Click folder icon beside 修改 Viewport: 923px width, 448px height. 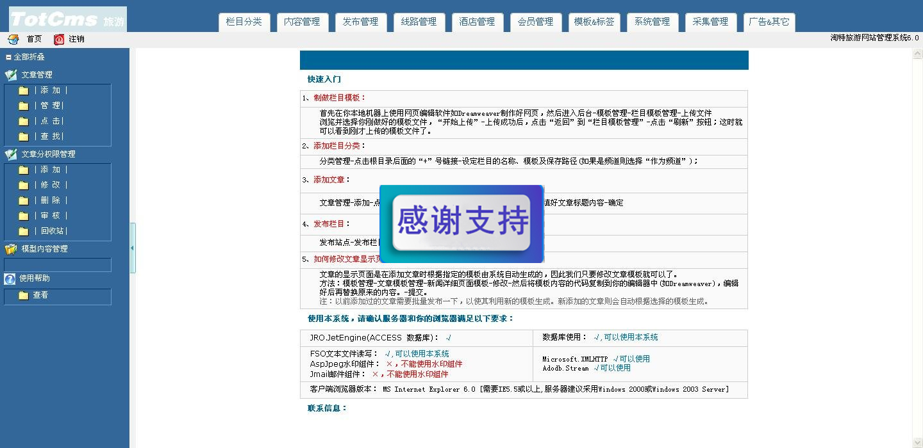24,185
